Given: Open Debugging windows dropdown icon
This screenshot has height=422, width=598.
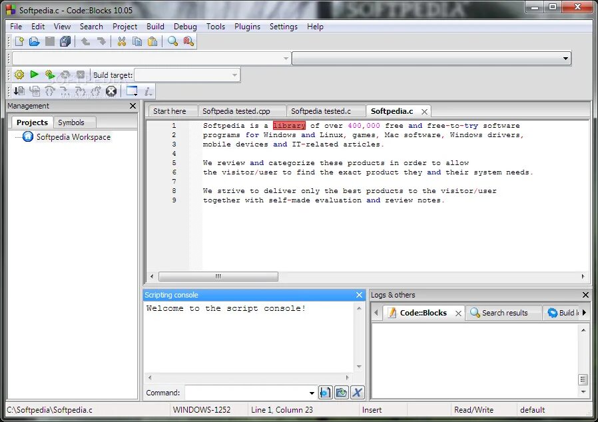Looking at the screenshot, I should click(x=132, y=91).
